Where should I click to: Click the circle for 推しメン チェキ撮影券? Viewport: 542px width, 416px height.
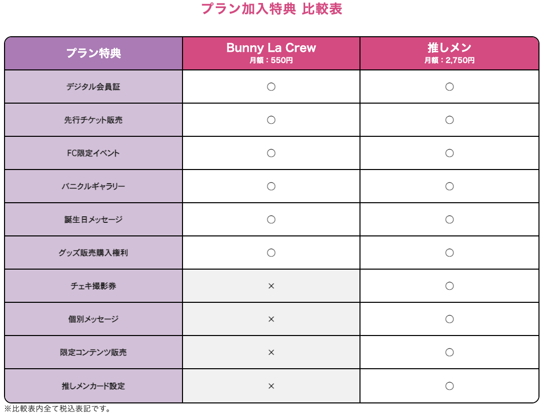(x=449, y=286)
